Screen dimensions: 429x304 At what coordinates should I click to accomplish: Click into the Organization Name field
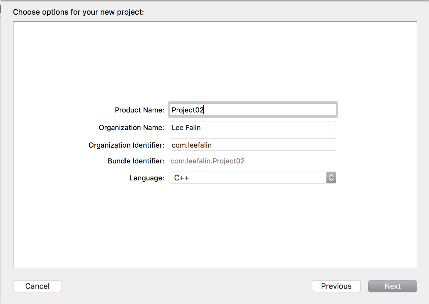click(253, 127)
